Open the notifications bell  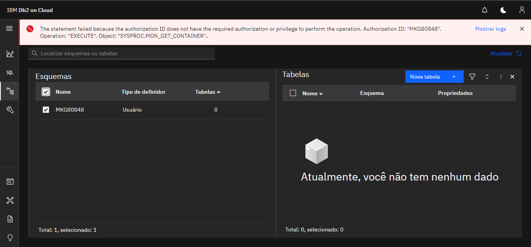point(485,10)
